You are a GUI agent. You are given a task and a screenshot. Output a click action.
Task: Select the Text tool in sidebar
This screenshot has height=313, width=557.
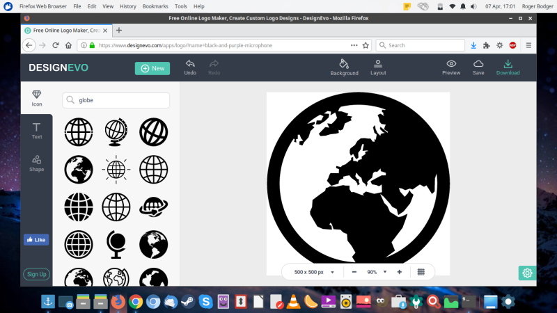(37, 130)
